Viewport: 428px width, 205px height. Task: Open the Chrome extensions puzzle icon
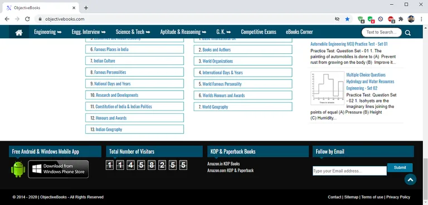(401, 19)
